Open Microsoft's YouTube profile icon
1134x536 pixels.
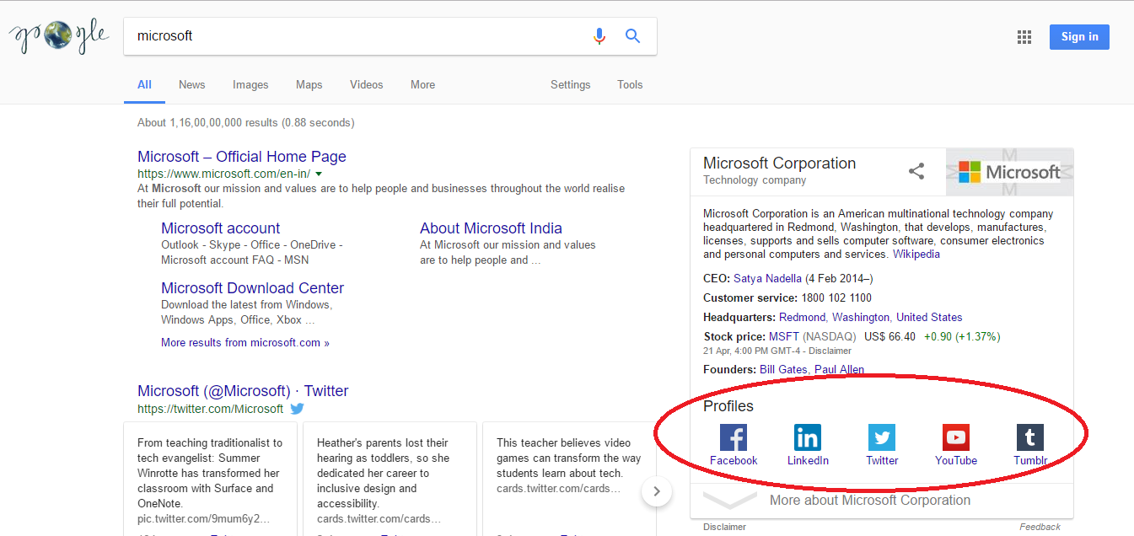click(x=955, y=437)
